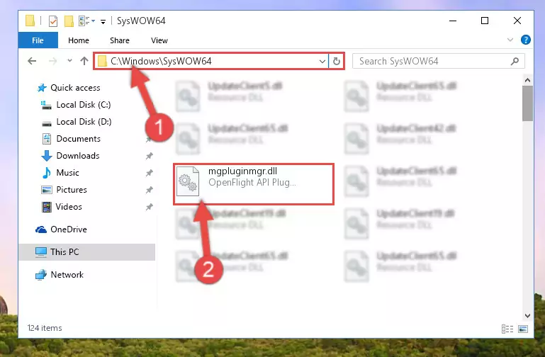Click the pin icon next to Downloads
Screen dimensions: 545x357
coord(149,156)
